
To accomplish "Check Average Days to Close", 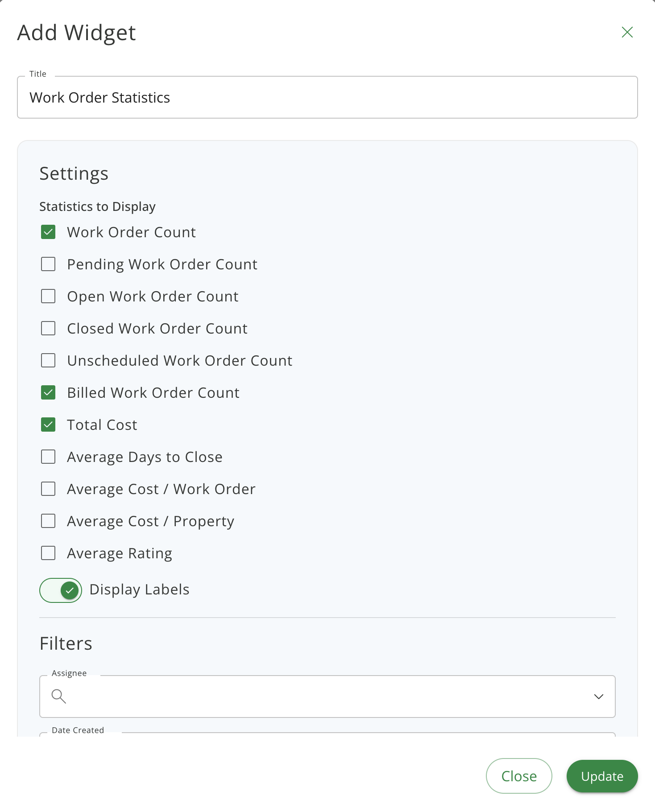I will click(x=48, y=457).
